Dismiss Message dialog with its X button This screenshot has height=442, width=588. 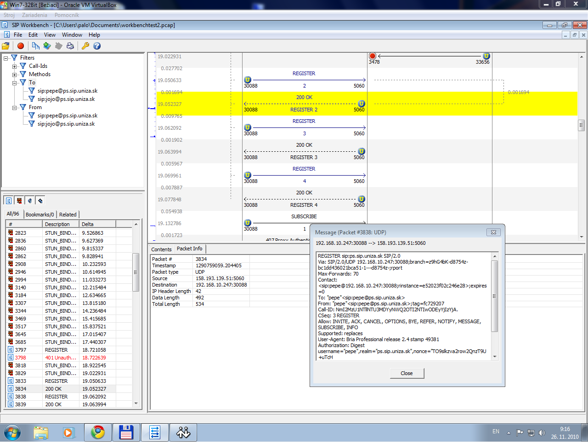click(493, 232)
